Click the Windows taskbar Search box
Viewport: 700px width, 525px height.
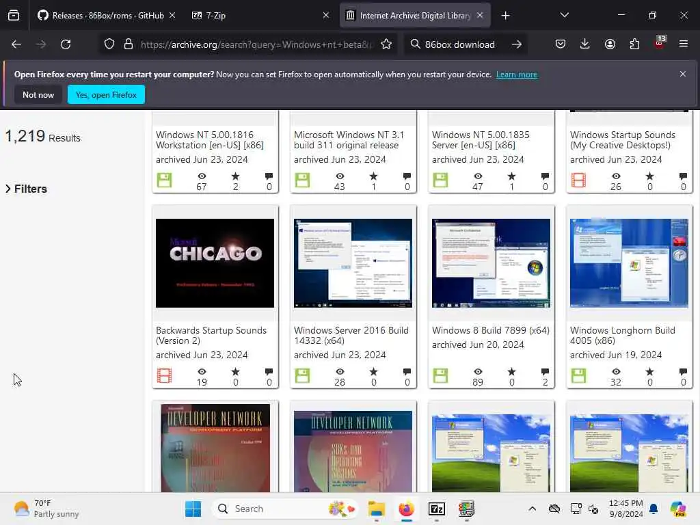point(284,509)
